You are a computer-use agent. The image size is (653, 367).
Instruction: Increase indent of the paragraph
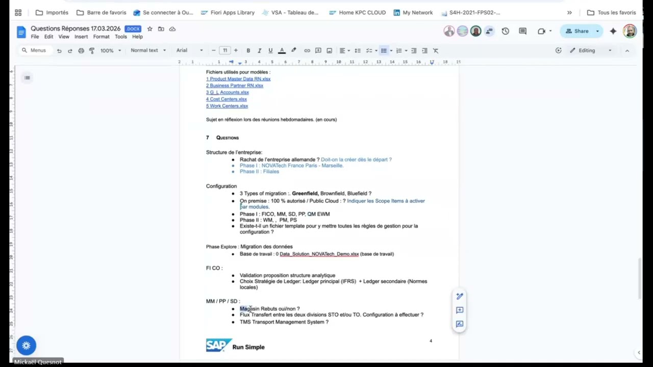click(x=424, y=50)
